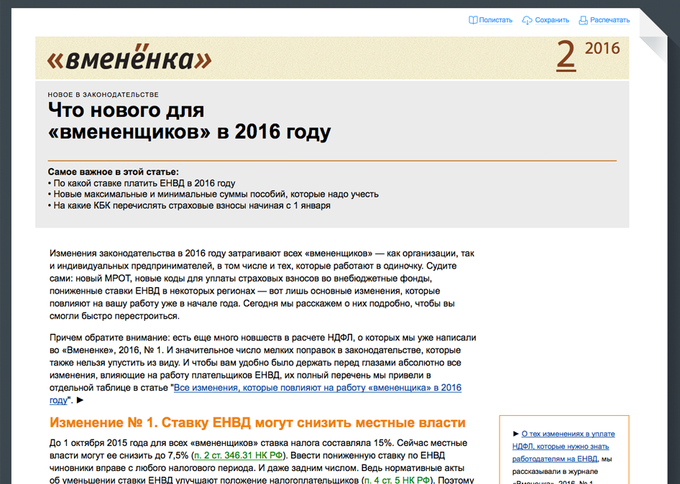Click the 2016 year label in header
Screen dimensions: 680x484
click(602, 49)
